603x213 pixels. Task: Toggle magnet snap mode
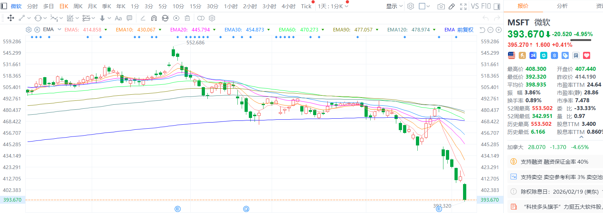click(154, 18)
